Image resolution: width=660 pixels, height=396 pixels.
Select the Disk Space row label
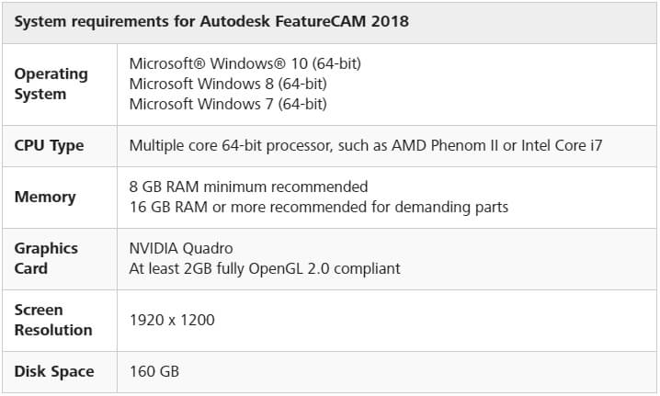tap(54, 371)
